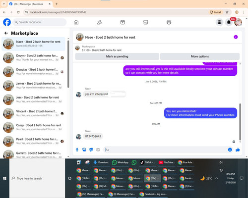Switch to '(19) M...' Chrome taskbar window

click(83, 178)
